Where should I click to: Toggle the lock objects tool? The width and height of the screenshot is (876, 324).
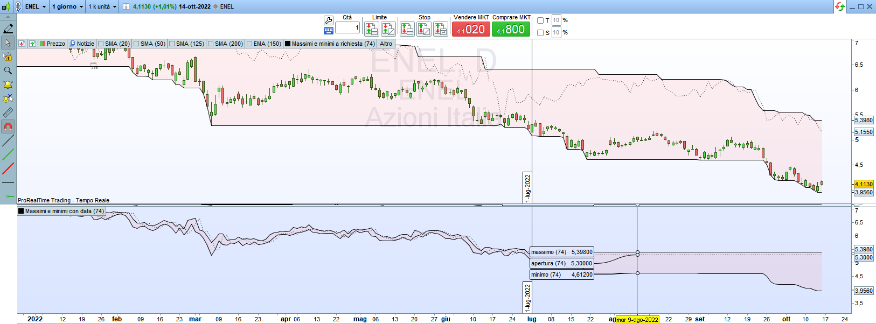(x=8, y=57)
